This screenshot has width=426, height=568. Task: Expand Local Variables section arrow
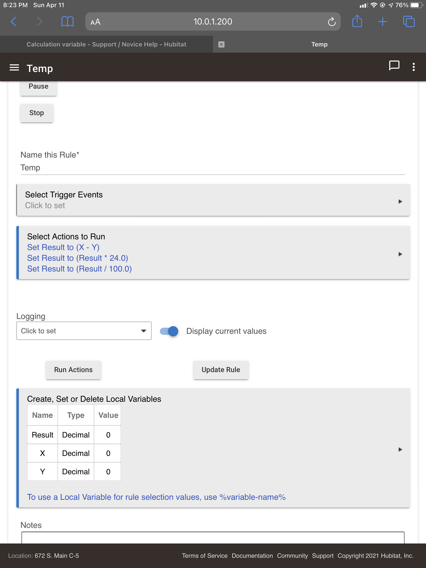click(400, 449)
